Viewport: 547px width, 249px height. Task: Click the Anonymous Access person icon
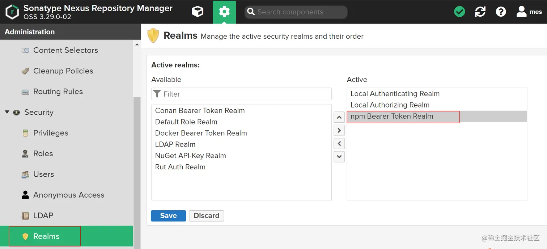tap(25, 195)
